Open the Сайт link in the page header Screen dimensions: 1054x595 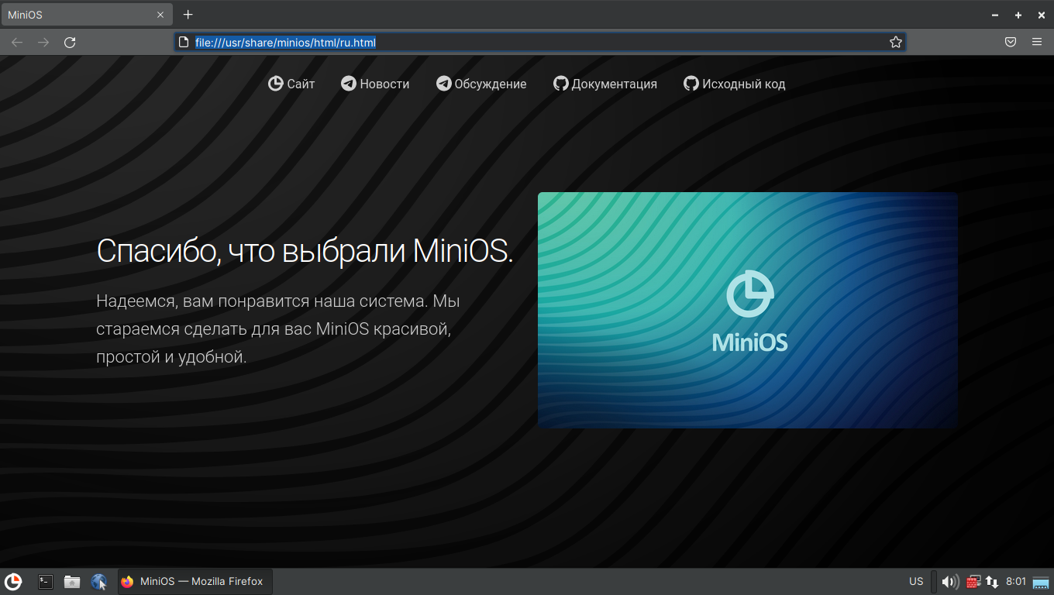[291, 84]
